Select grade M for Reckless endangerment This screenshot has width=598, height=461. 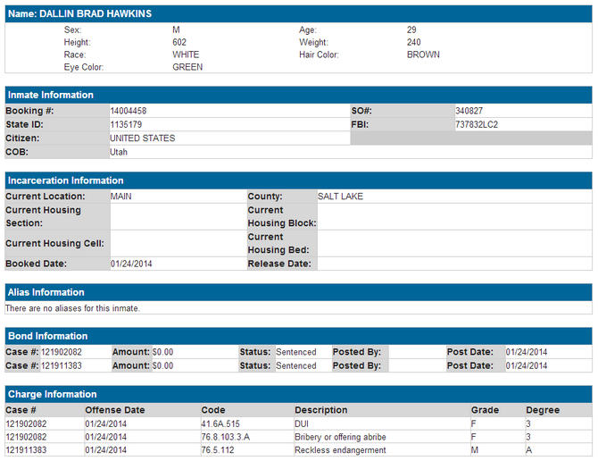pos(475,450)
